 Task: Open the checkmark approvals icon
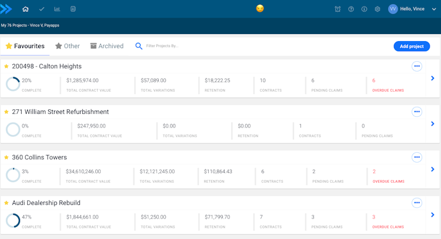click(x=41, y=9)
